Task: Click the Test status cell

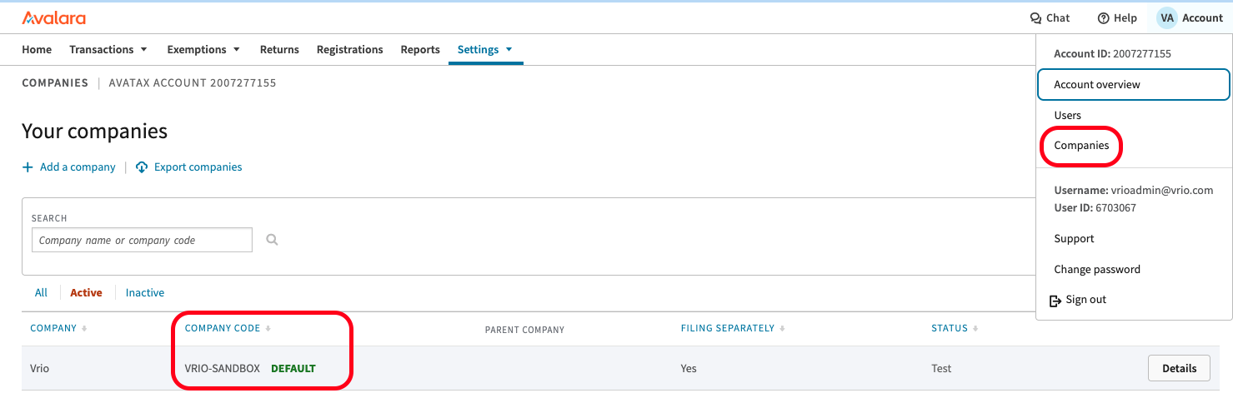Action: (941, 368)
